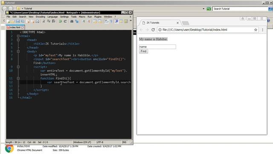The image size is (273, 154).
Task: Toggle the Word Wrap toolbar button
Action: [x=107, y=21]
